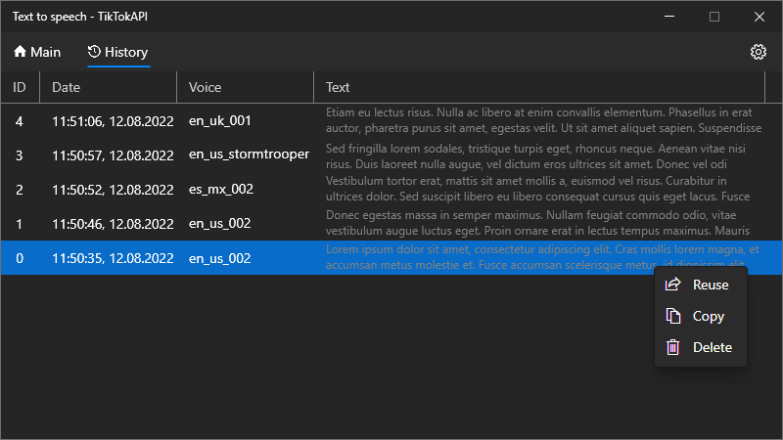This screenshot has height=440, width=783.
Task: Switch to the Main tab
Action: click(37, 52)
